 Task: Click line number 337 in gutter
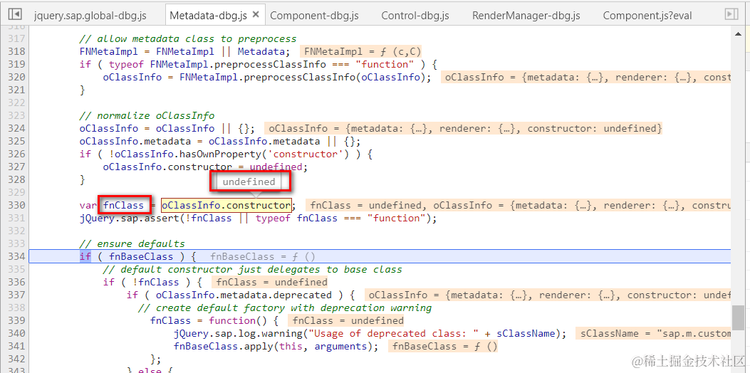click(17, 295)
